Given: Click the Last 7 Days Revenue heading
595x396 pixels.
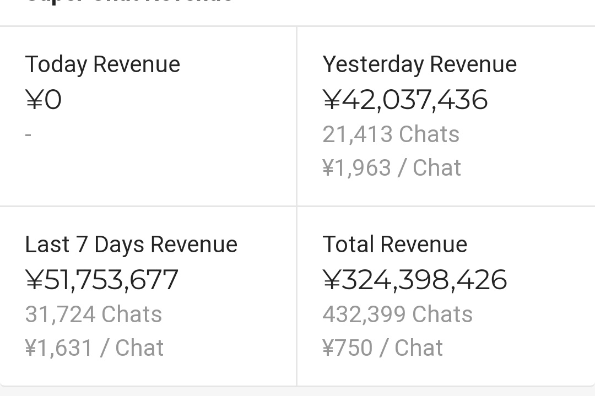Looking at the screenshot, I should (131, 245).
